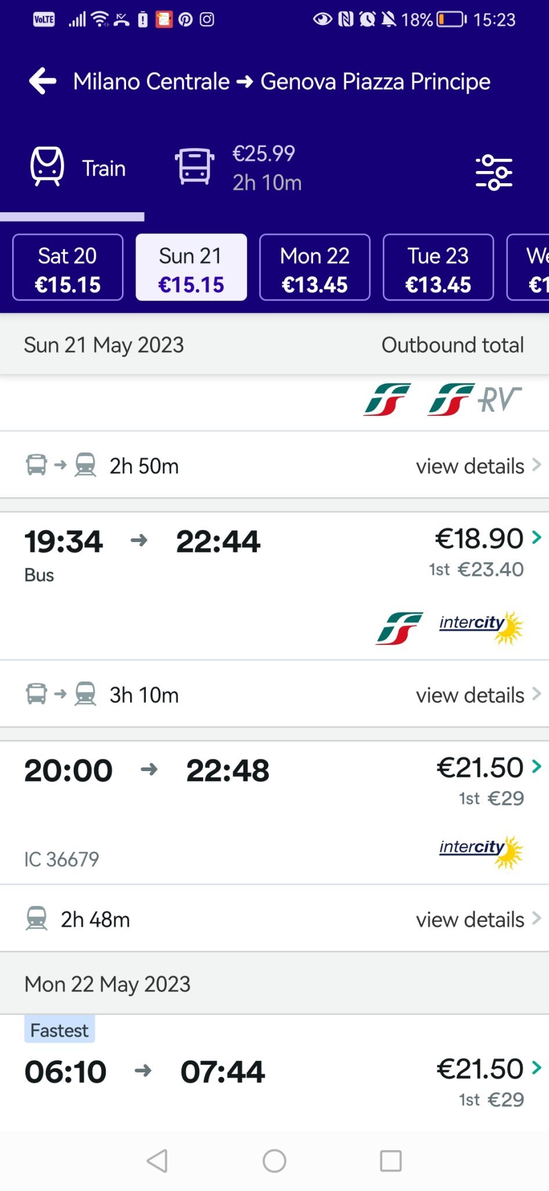Select Tue 23 date tab
The image size is (549, 1191).
(x=438, y=268)
